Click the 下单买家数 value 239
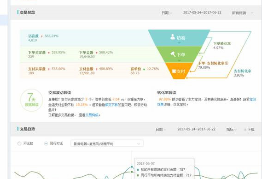This screenshot has height=179, width=262. pyautogui.click(x=31, y=57)
